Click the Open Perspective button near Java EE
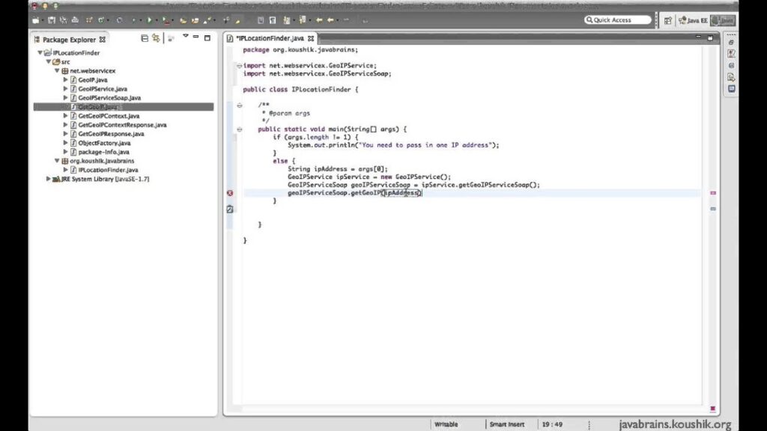The image size is (767, 431). coord(669,20)
